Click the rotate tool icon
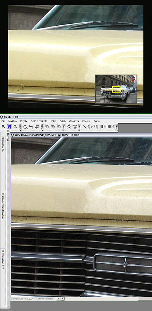The width and height of the screenshot is (152, 311). coord(25,127)
